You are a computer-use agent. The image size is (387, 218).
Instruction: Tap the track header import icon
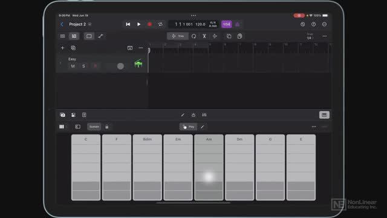tap(130, 48)
